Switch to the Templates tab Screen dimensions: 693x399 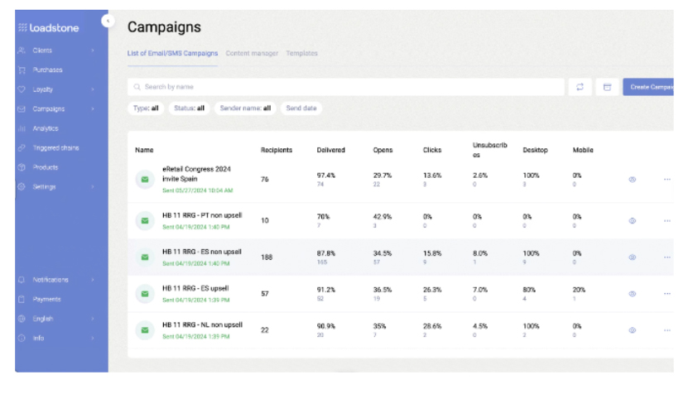point(301,54)
